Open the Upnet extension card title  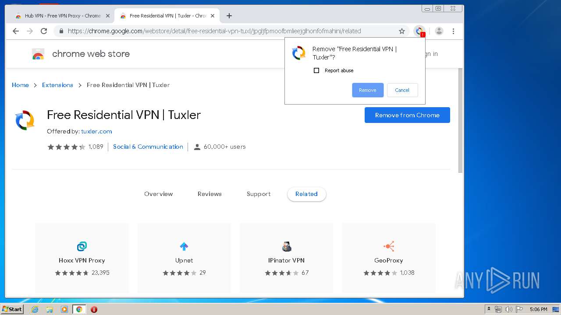click(x=184, y=260)
